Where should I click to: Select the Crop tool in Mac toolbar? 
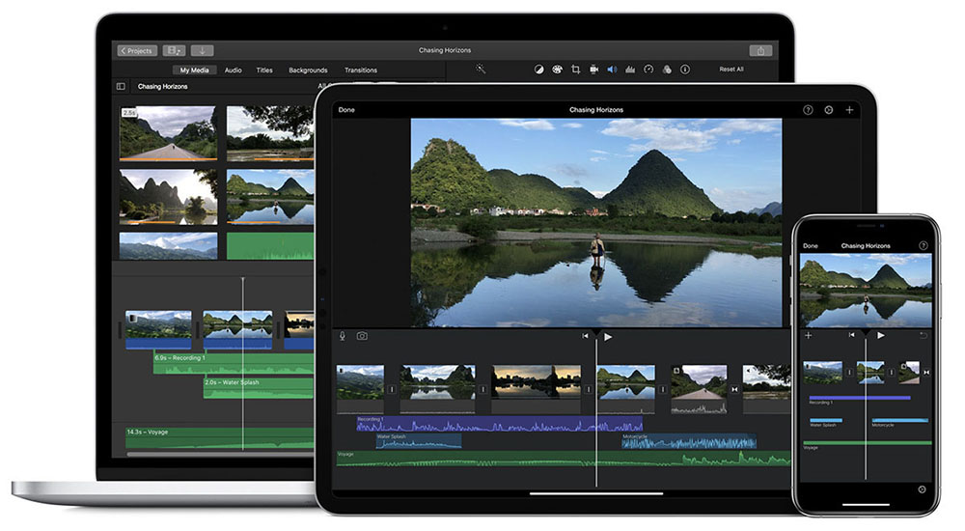pos(576,70)
